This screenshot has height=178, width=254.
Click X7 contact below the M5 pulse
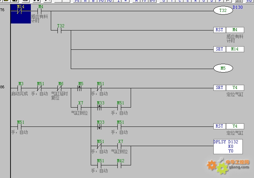(x=80, y=107)
